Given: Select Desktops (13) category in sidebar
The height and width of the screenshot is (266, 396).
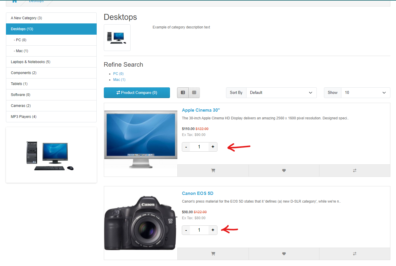Looking at the screenshot, I should tap(51, 29).
